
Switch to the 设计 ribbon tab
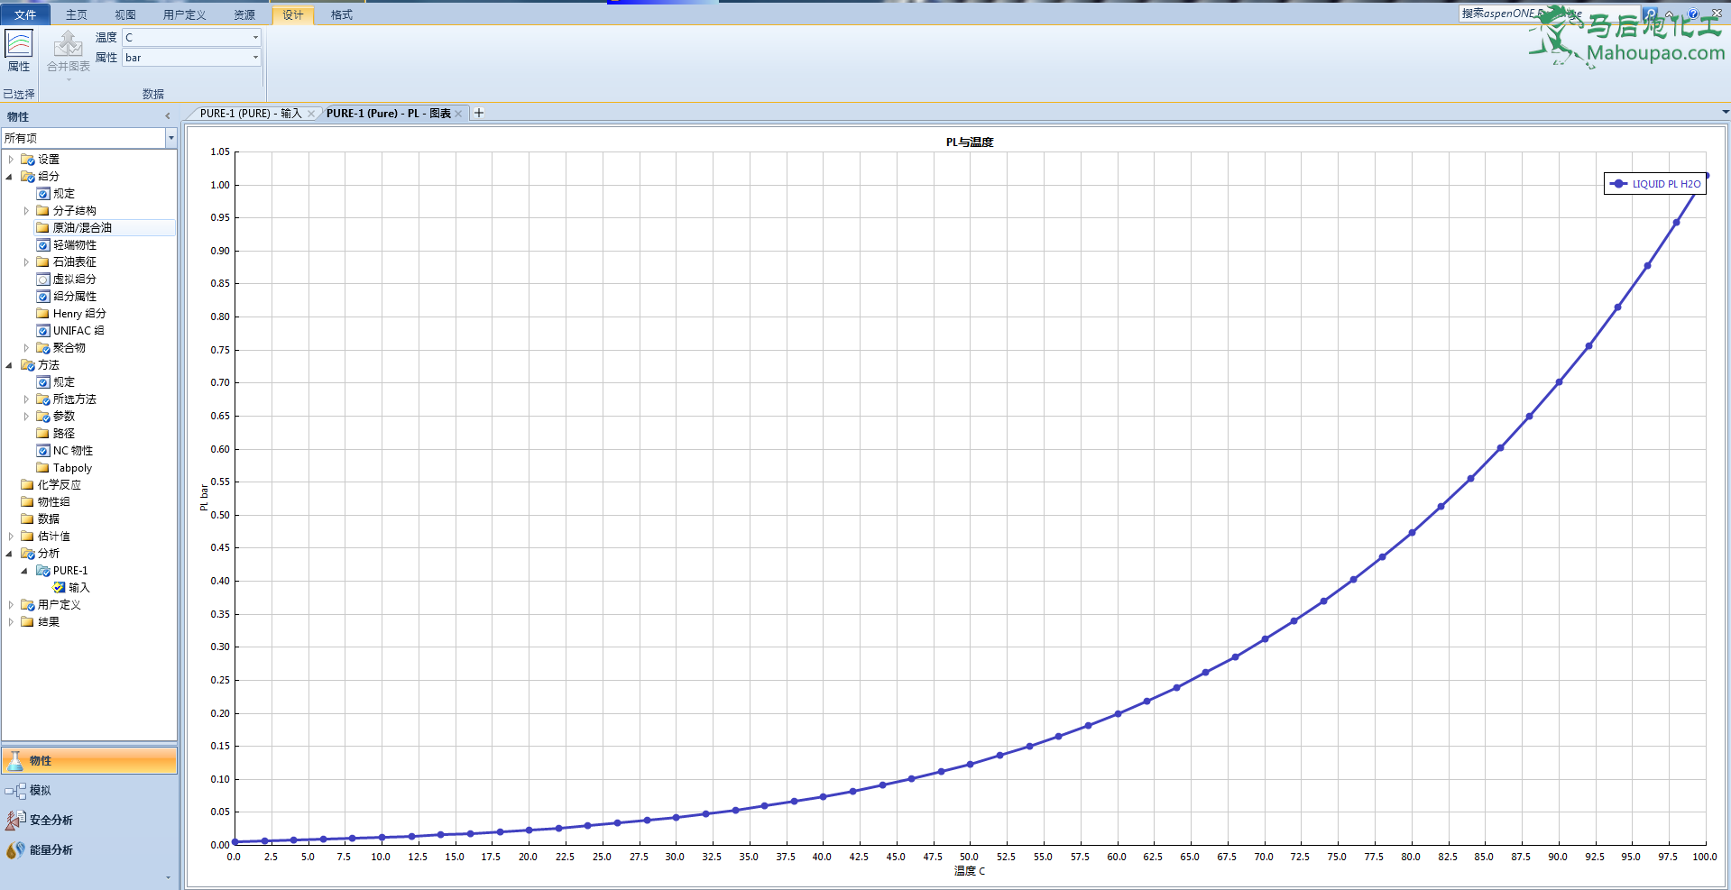(x=293, y=14)
